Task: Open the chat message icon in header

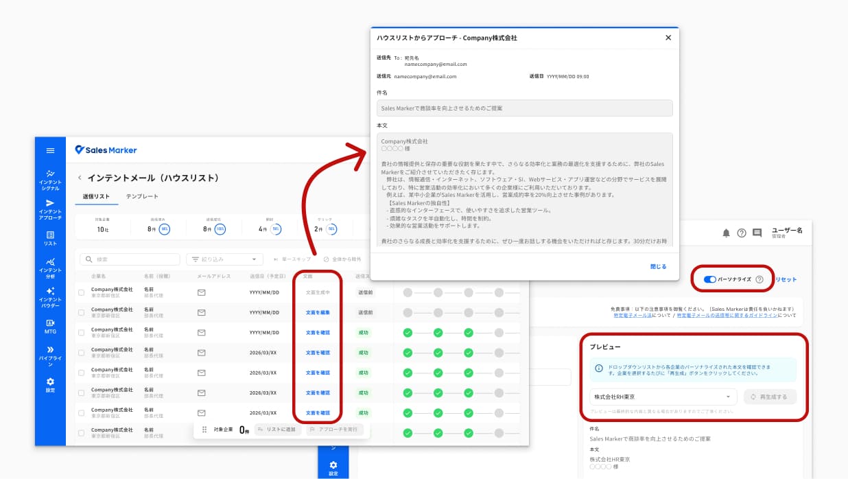Action: point(757,233)
